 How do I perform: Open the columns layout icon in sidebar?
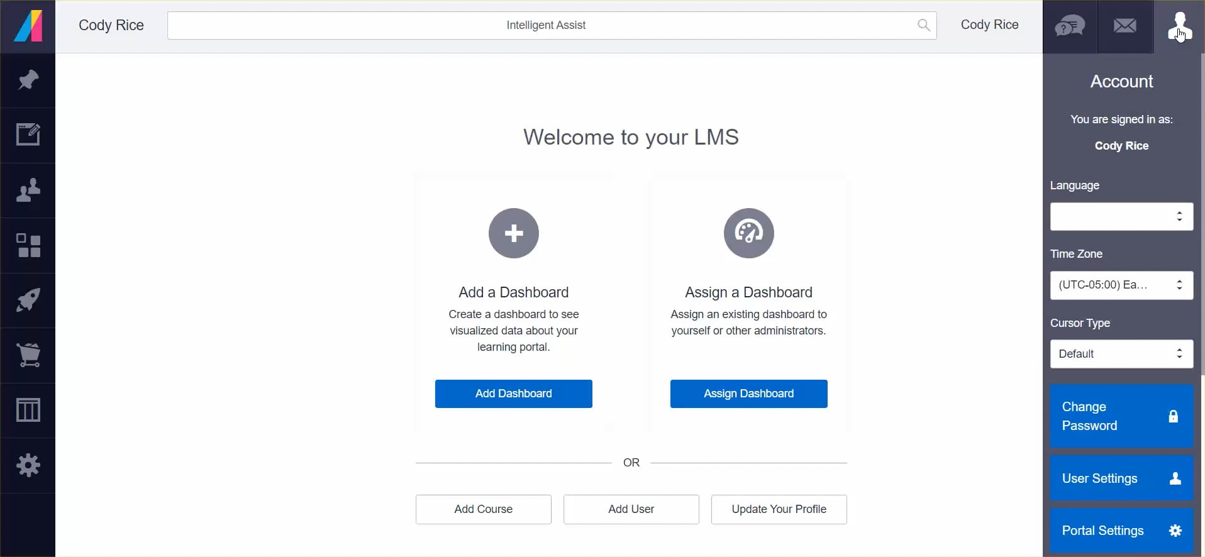pyautogui.click(x=28, y=411)
